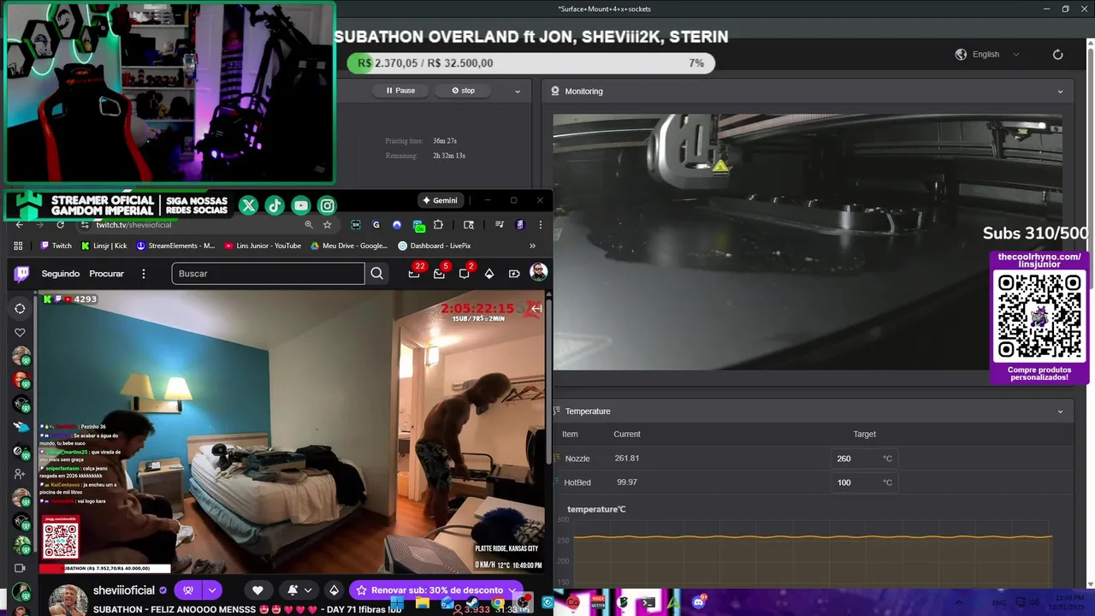Click the Twitch Bits diamond icon in header
Screen dimensions: 1095x616
tap(489, 274)
